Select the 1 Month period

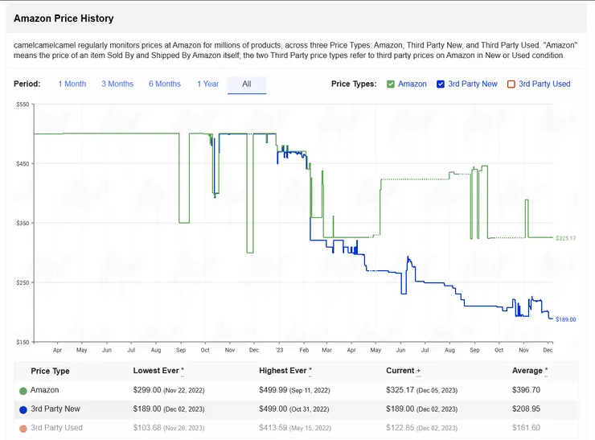tap(72, 84)
